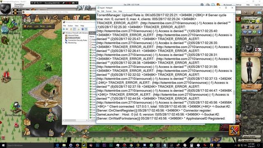Screen dimensions: 263x148
Task: Open the Edit menu in Notepad
Action: pyautogui.click(x=103, y=11)
